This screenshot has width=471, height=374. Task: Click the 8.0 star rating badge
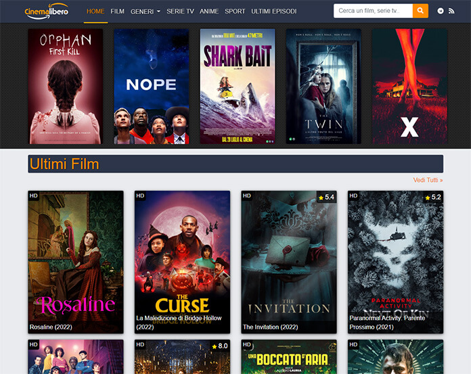click(219, 346)
